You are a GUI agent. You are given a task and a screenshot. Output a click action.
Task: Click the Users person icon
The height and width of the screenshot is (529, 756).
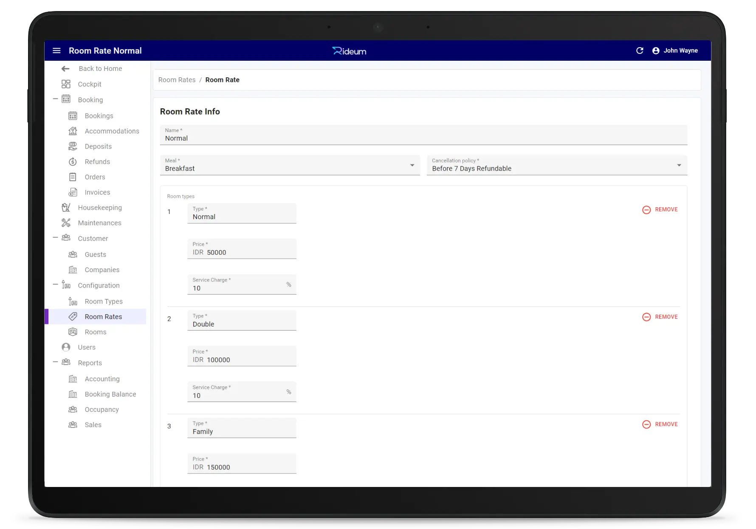pyautogui.click(x=66, y=347)
